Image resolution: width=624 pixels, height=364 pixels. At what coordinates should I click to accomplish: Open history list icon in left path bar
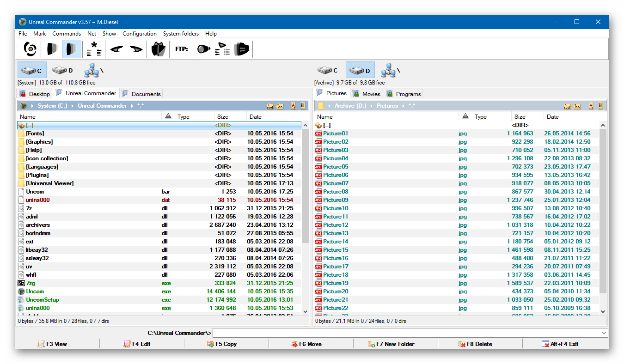pos(303,106)
